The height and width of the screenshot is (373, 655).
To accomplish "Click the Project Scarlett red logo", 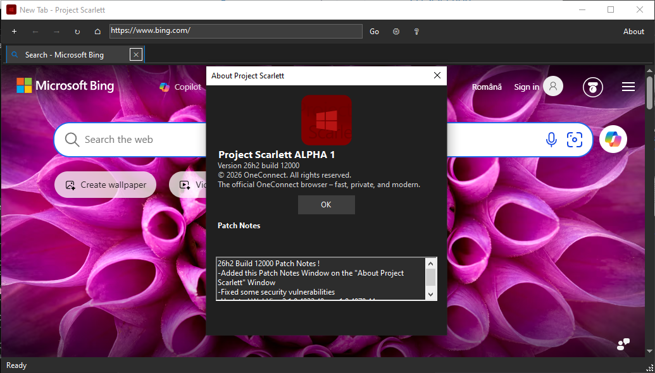I will (x=327, y=120).
